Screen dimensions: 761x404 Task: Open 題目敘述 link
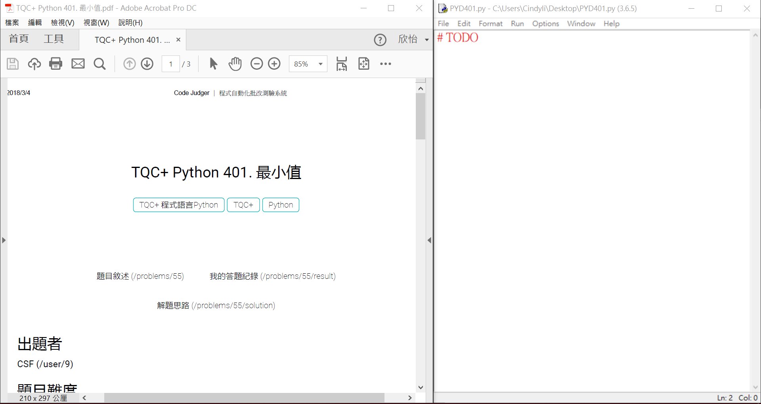[x=140, y=276]
